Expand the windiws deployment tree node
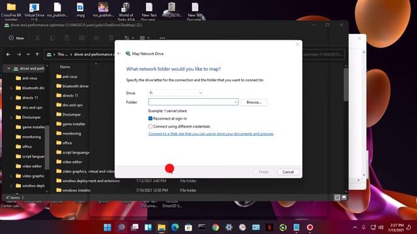 tap(11, 186)
